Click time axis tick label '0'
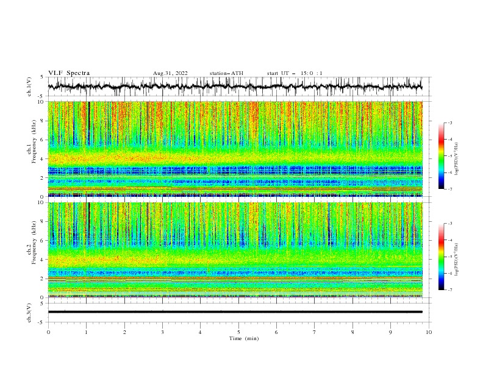 [x=48, y=332]
